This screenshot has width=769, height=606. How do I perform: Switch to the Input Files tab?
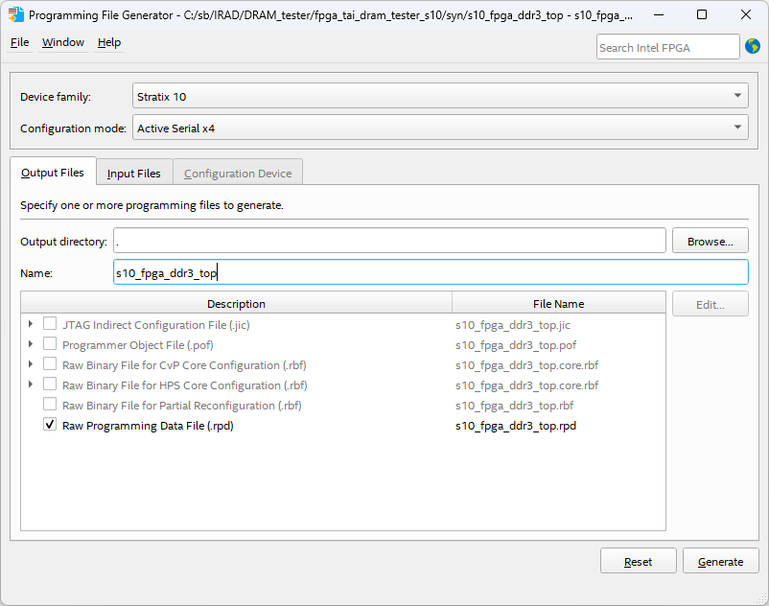tap(133, 173)
